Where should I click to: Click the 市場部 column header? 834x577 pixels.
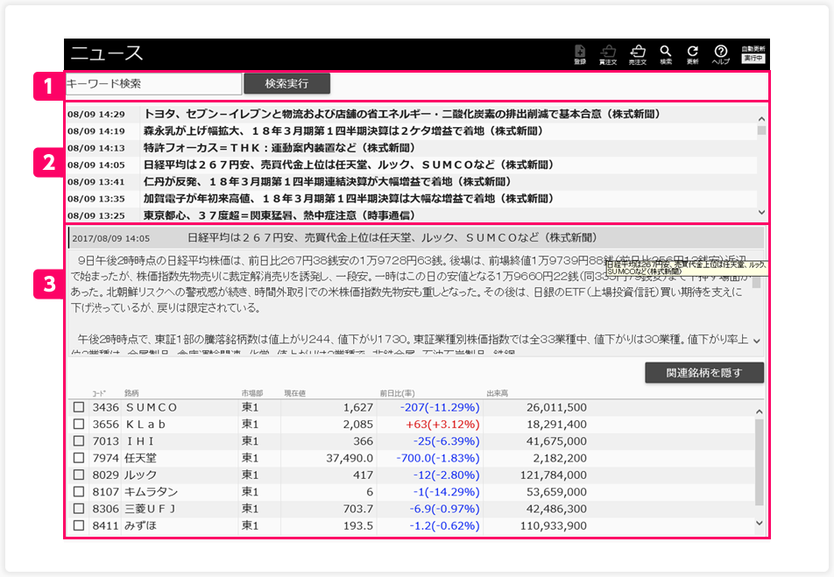pos(252,393)
